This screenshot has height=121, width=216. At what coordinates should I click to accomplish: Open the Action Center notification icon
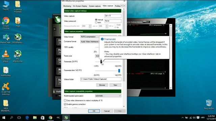198,118
